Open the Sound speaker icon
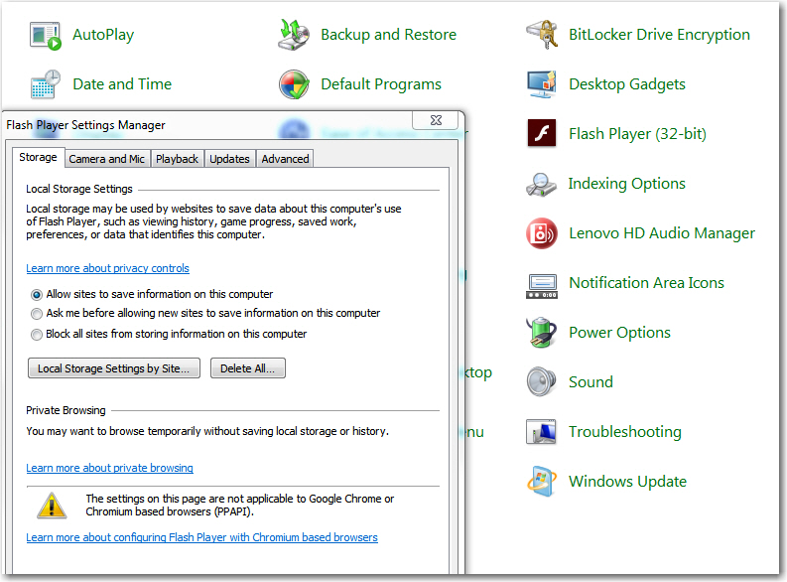 [542, 382]
